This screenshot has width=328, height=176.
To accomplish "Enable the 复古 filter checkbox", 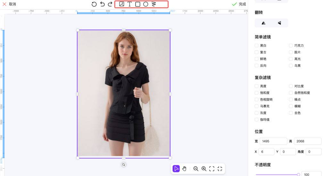I will (257, 52).
